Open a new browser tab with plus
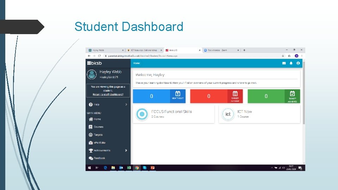This screenshot has width=338, height=190. tap(244, 50)
